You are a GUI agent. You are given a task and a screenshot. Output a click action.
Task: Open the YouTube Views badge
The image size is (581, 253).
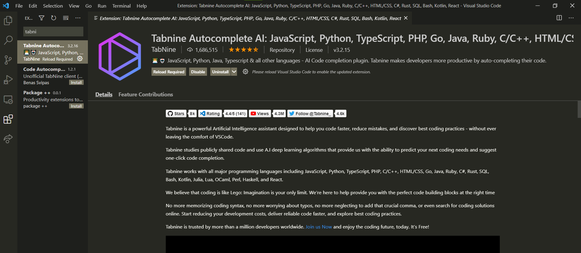[260, 114]
